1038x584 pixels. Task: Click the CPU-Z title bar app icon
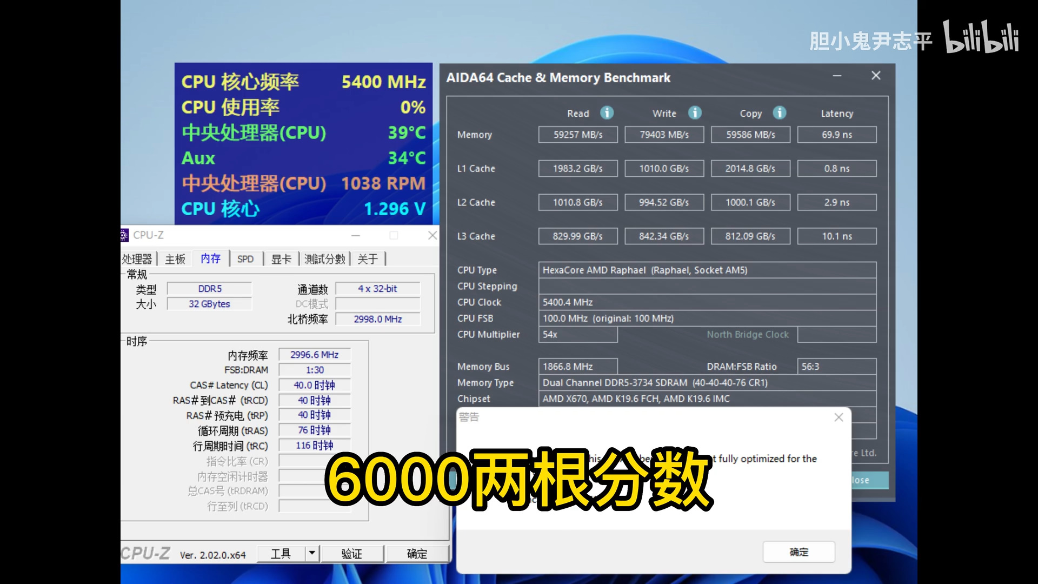(124, 235)
